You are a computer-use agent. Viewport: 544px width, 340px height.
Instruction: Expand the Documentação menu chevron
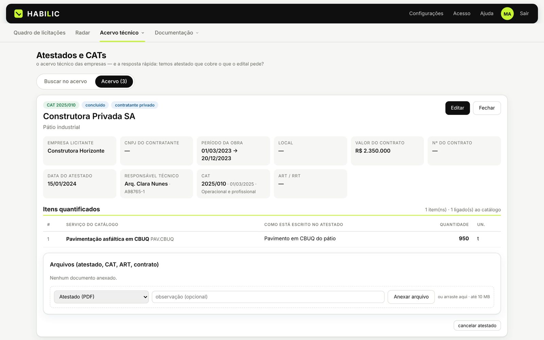coord(197,33)
